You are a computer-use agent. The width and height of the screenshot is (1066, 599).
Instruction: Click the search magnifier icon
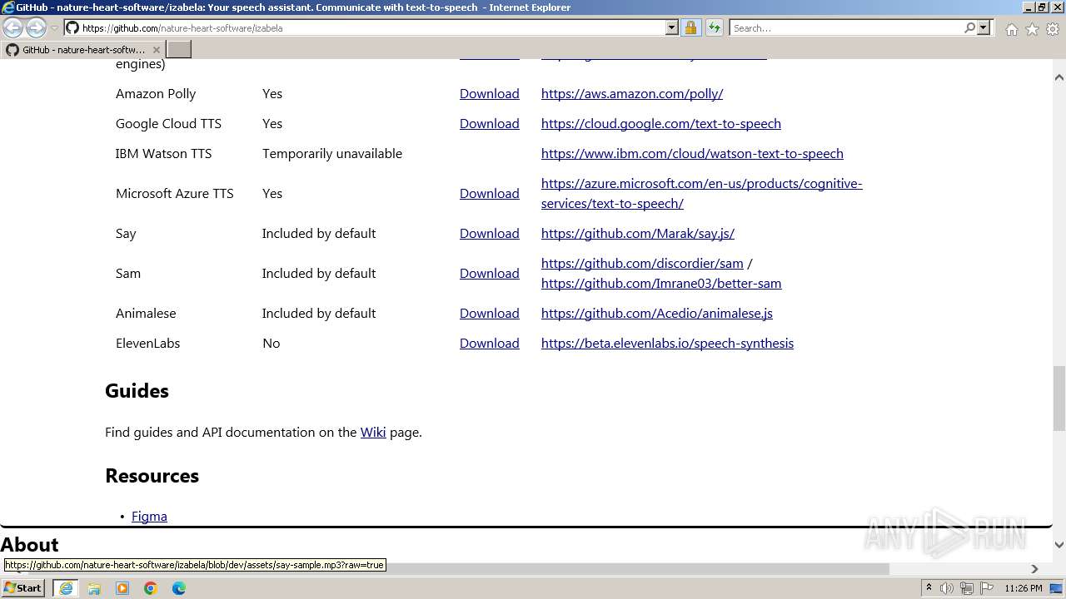point(969,27)
